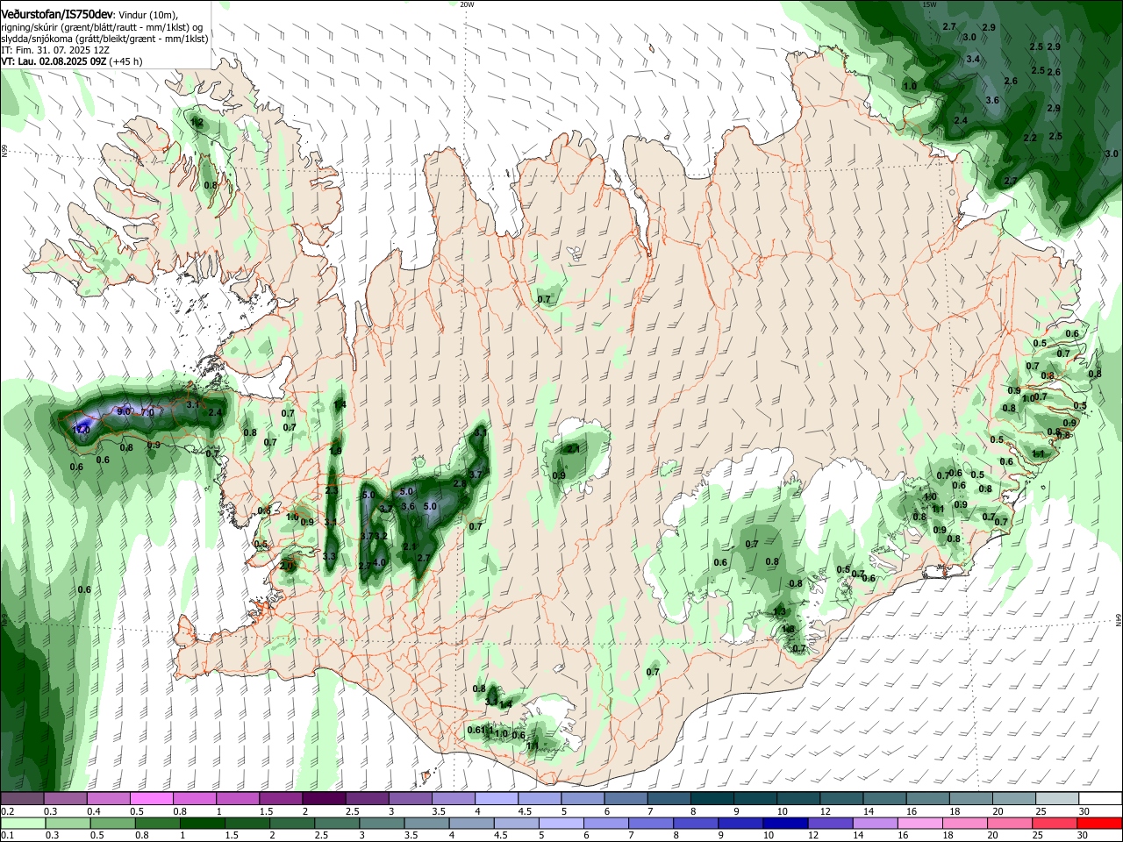Pick the lightest green first swatch, lower legend
Viewport: 1123px width, 842px height.
(22, 824)
